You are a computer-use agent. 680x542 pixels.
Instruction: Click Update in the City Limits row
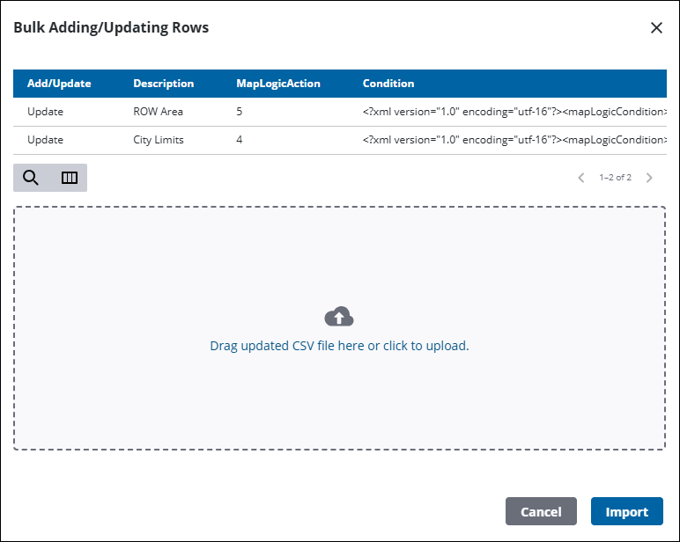pos(45,140)
